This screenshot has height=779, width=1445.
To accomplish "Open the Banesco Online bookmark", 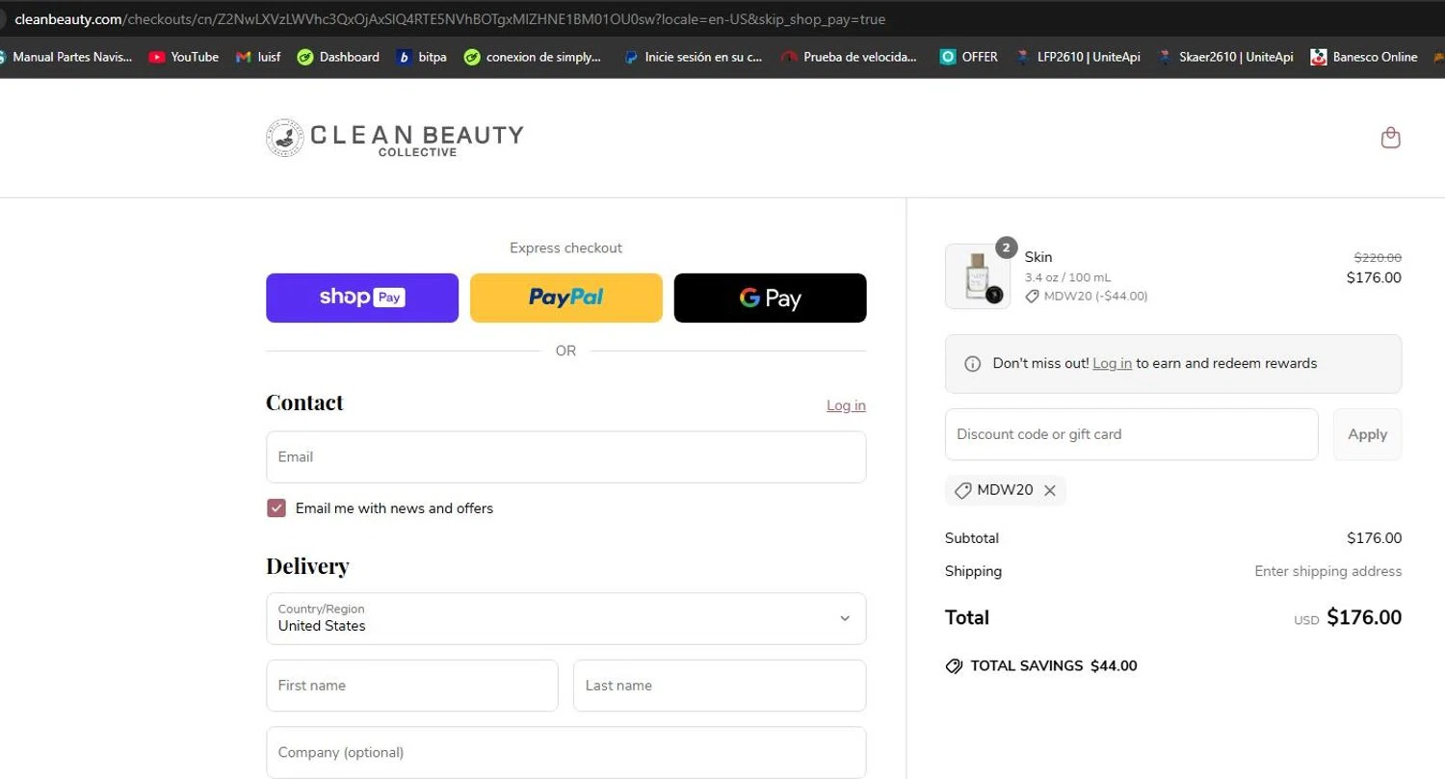I will click(1364, 57).
